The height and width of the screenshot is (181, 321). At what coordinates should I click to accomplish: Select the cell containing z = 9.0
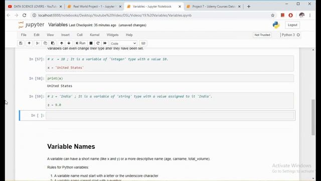point(170,101)
